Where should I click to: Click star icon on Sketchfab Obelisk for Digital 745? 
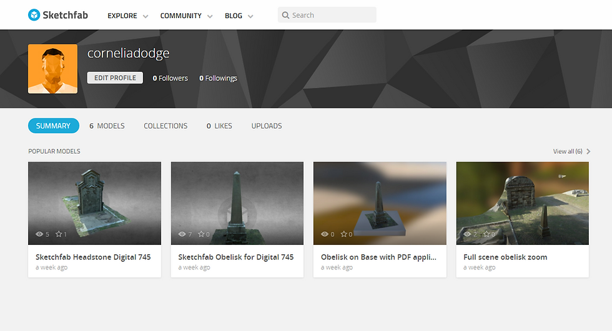pos(201,234)
